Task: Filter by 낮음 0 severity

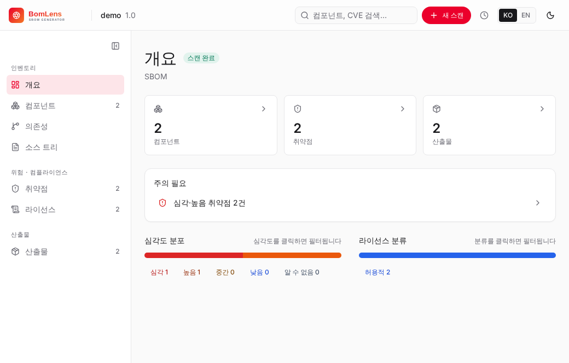Action: tap(259, 272)
